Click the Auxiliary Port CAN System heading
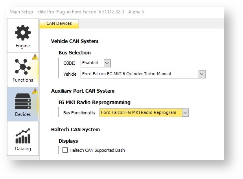This screenshot has width=243, height=179. pyautogui.click(x=83, y=91)
